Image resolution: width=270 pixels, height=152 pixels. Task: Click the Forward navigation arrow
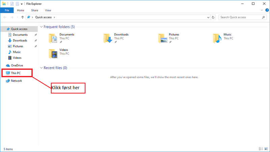coord(12,17)
